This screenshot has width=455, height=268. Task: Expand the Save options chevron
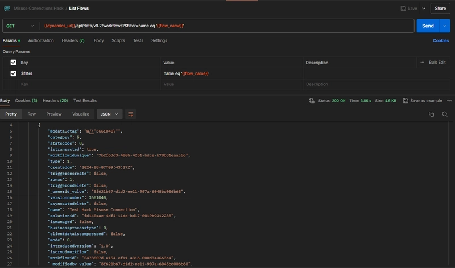pos(424,9)
